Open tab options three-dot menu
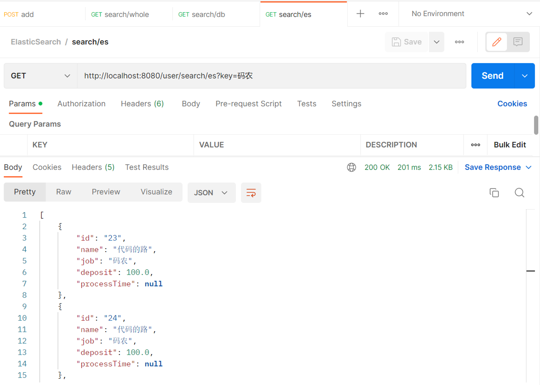The height and width of the screenshot is (385, 540). (383, 14)
